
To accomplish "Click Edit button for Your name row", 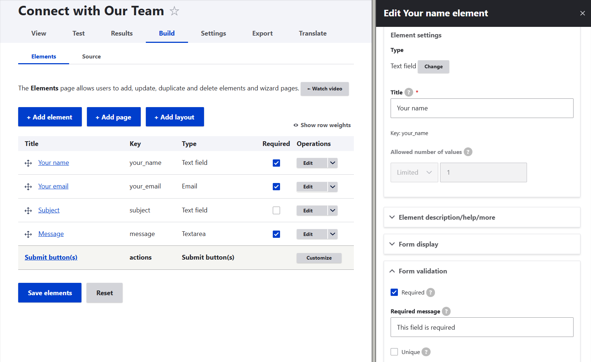I will [x=312, y=163].
